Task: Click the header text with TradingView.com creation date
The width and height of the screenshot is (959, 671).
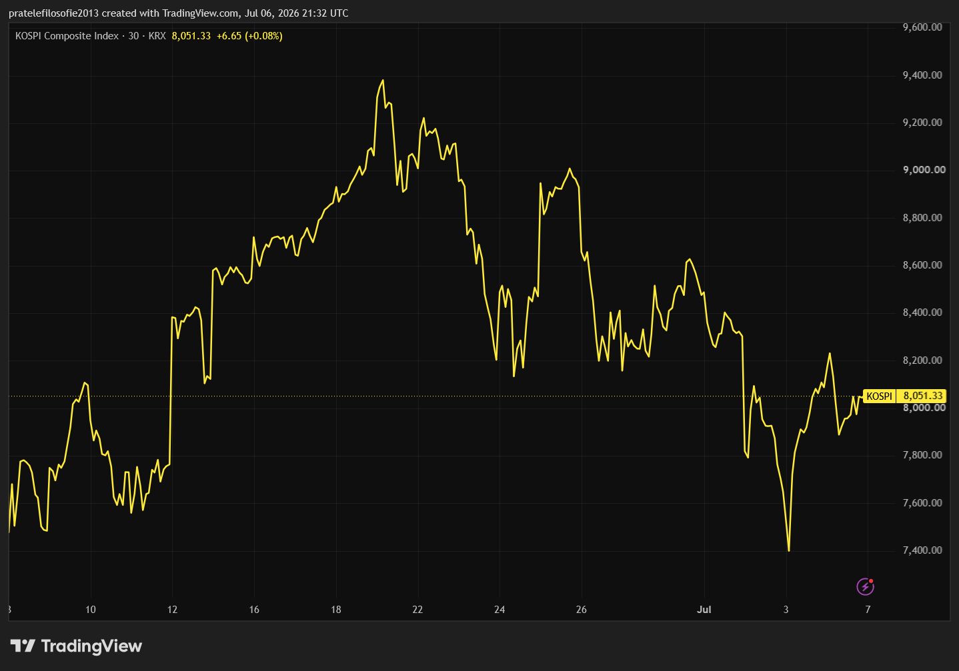Action: [x=179, y=13]
